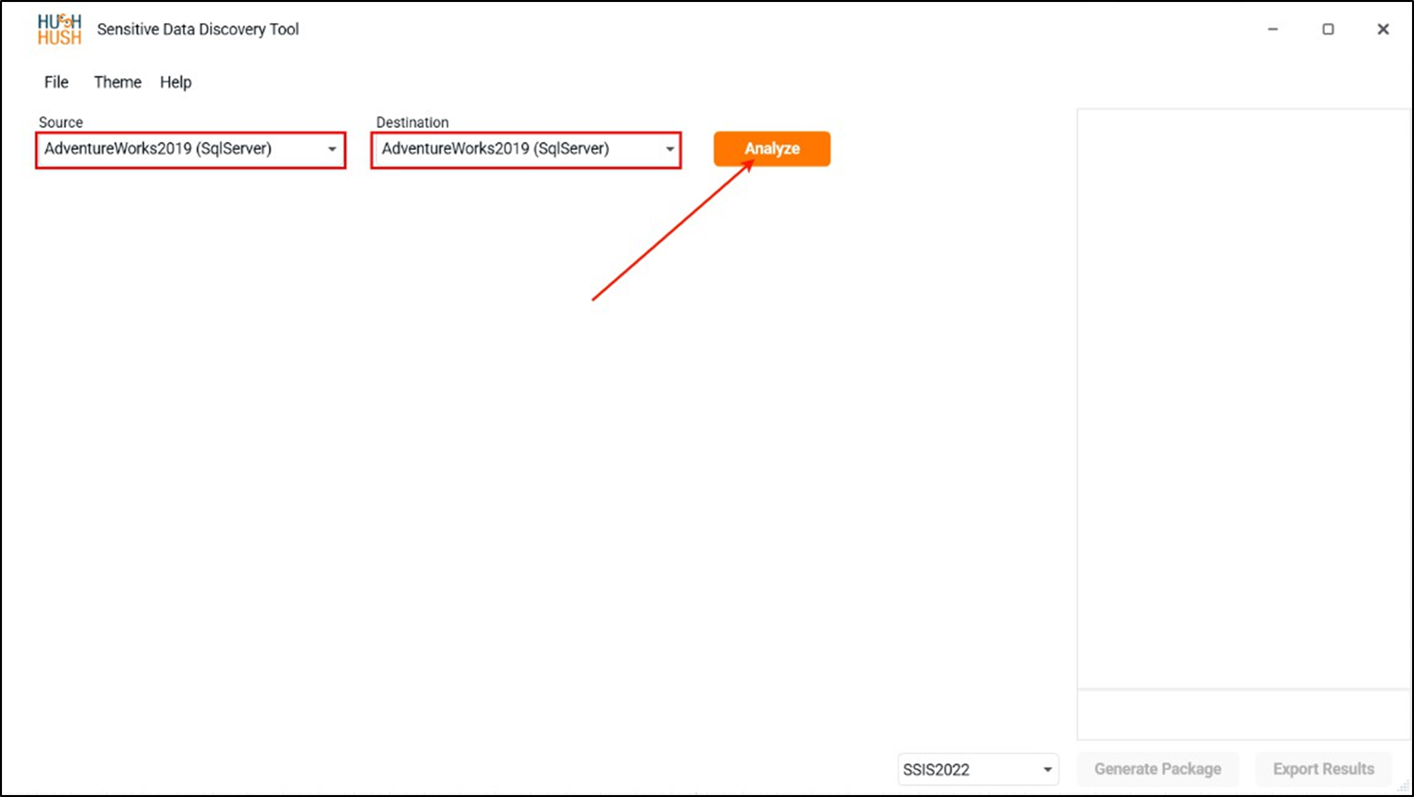
Task: Click the orange Analyze button
Action: 772,149
